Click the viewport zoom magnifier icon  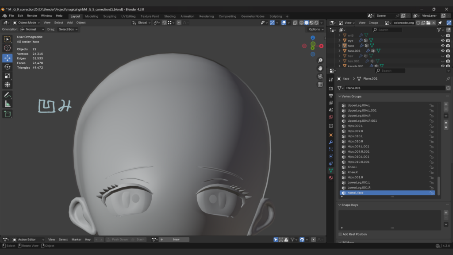click(320, 60)
